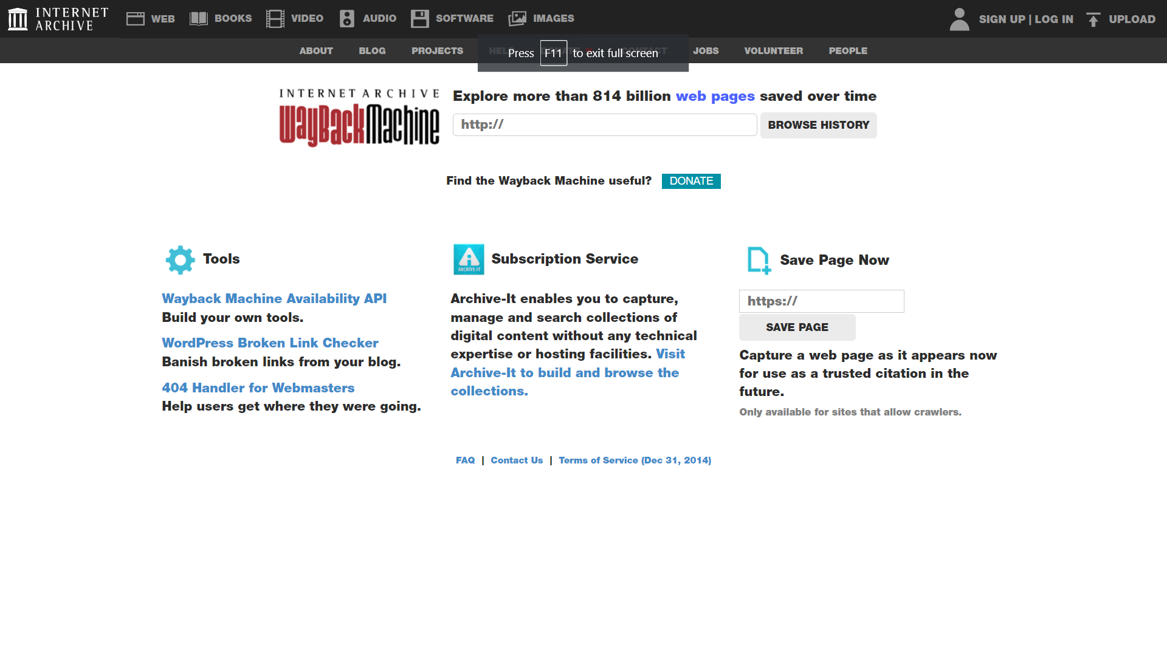
Task: Go to the ABOUT page
Action: (316, 51)
